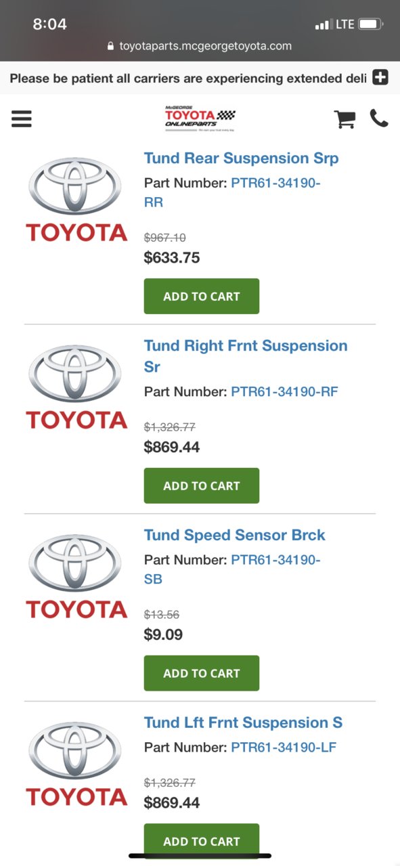
Task: Add Tund Rear Suspension Srp to cart
Action: pyautogui.click(x=202, y=296)
